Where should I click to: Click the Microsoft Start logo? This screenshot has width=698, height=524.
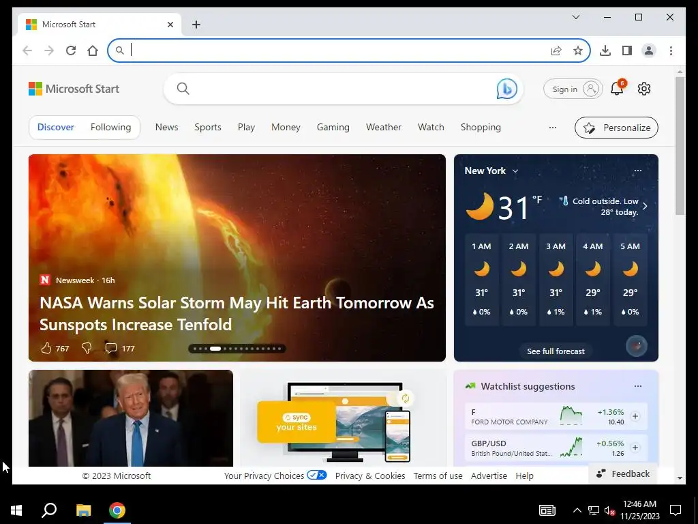coord(74,89)
